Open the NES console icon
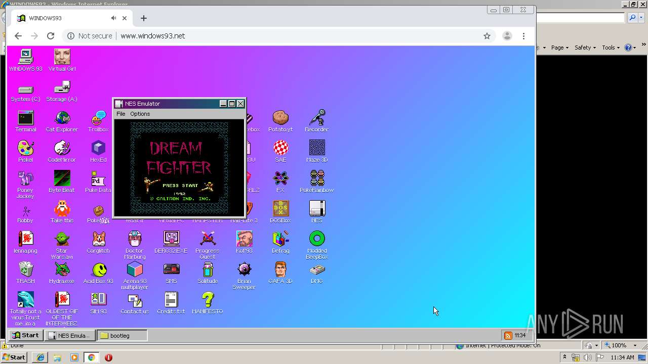Screen dimensions: 648x364 click(317, 212)
